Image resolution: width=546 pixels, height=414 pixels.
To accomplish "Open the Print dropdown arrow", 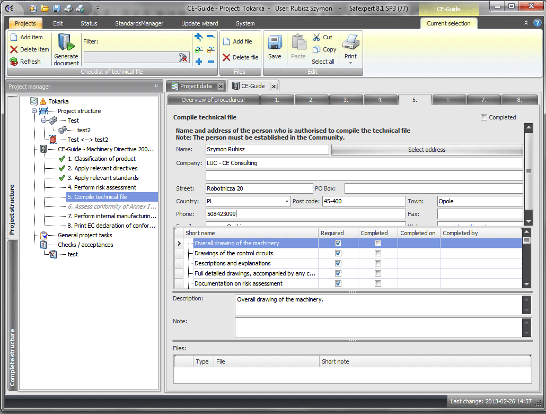I will (350, 63).
